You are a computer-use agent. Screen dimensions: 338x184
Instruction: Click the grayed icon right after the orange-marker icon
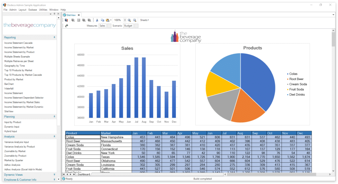pos(73,20)
